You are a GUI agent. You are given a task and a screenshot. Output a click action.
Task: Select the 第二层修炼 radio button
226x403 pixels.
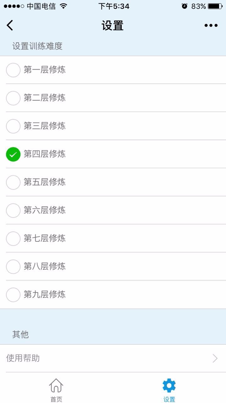coord(13,98)
